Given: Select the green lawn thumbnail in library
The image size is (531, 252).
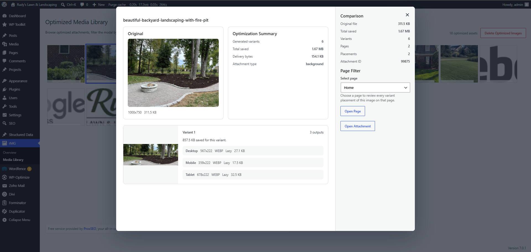Looking at the screenshot, I should pyautogui.click(x=459, y=64).
